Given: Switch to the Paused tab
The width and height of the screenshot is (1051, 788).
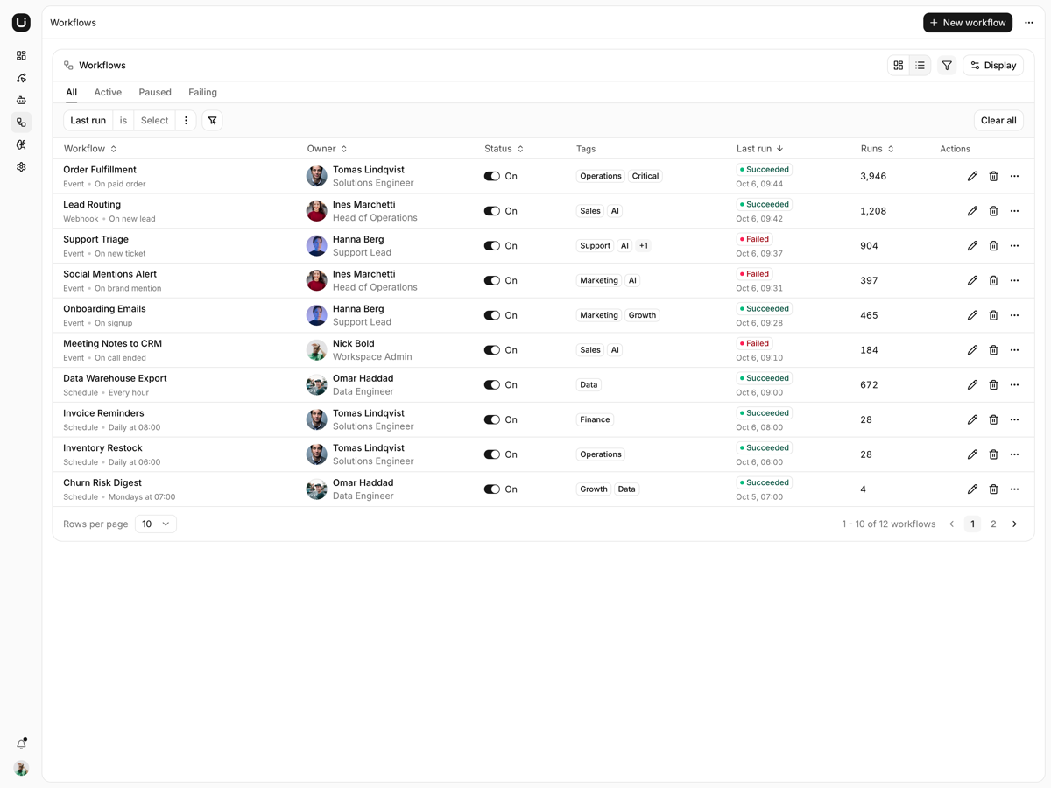Looking at the screenshot, I should (x=155, y=92).
